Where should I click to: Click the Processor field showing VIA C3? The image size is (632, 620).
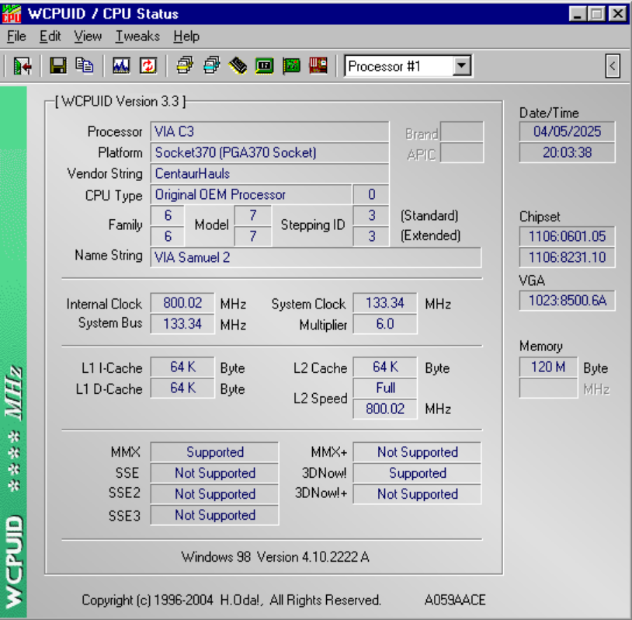tap(269, 131)
